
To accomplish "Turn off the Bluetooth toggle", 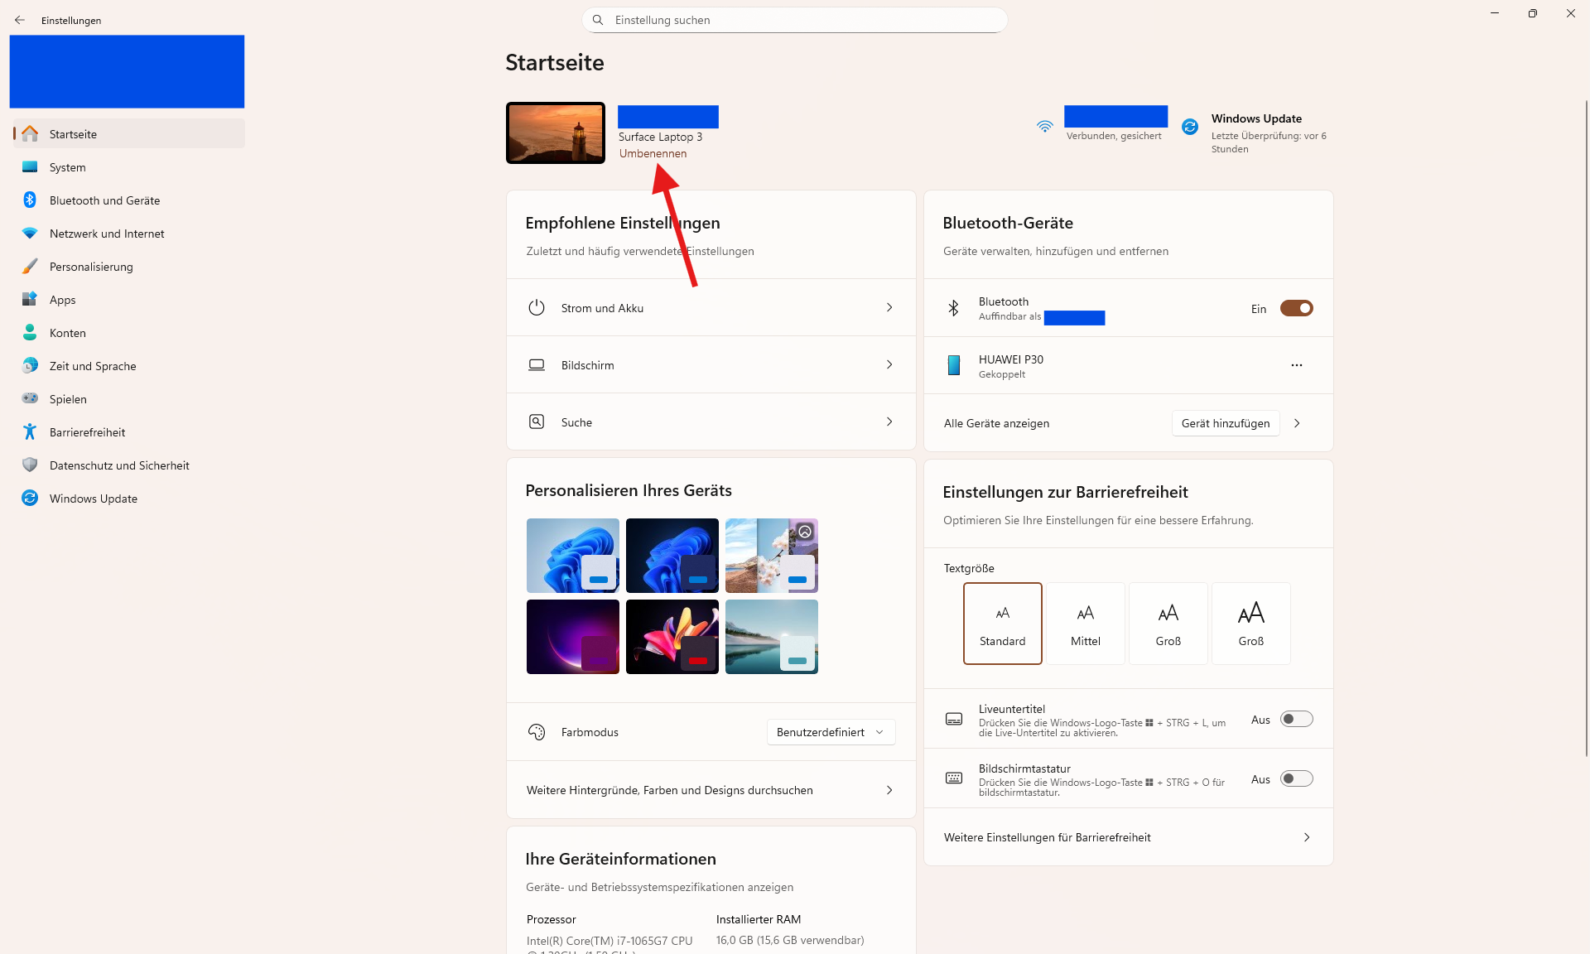I will [x=1296, y=308].
